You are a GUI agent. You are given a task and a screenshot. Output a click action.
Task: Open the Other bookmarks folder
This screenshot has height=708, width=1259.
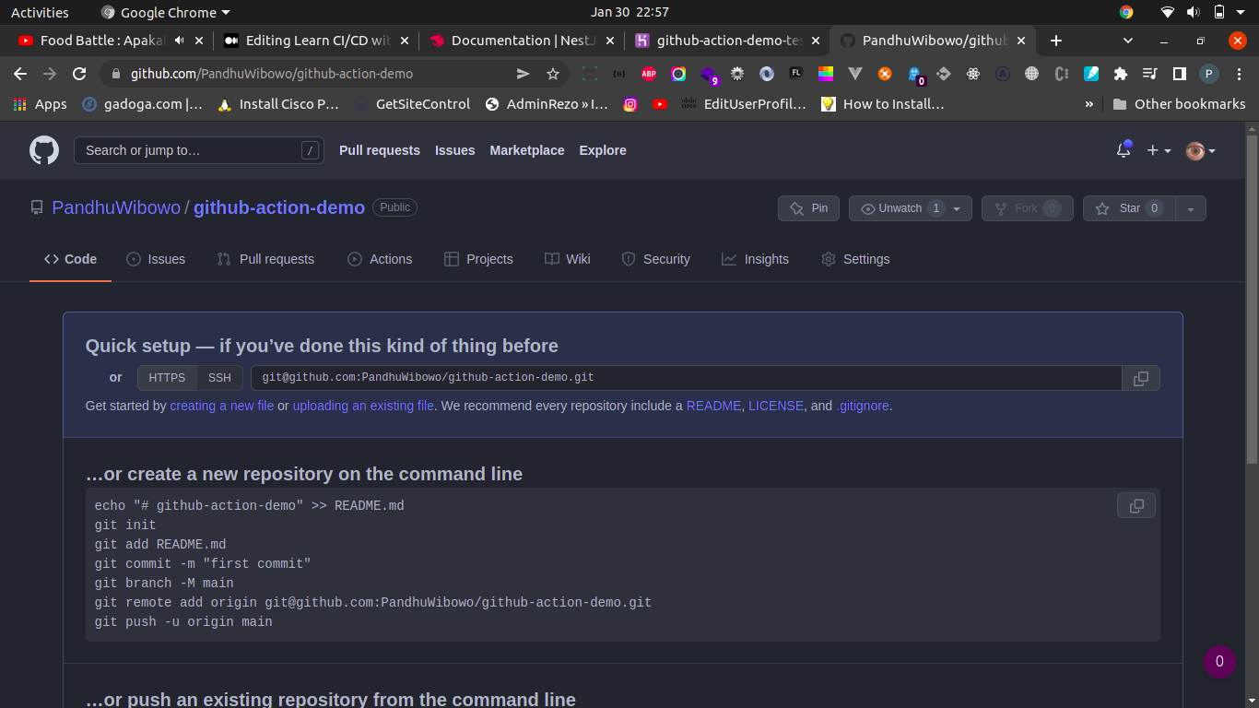click(1179, 104)
